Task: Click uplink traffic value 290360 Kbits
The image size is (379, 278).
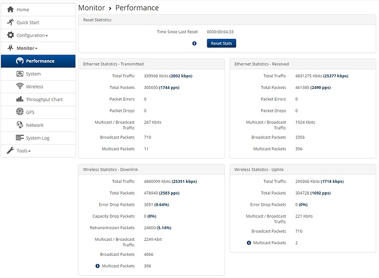Action: tap(307, 181)
